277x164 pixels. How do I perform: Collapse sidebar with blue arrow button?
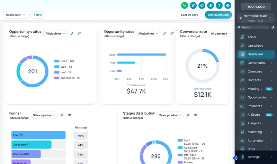235,158
